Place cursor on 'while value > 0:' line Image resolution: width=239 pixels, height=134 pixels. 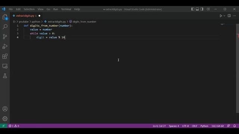[43, 33]
